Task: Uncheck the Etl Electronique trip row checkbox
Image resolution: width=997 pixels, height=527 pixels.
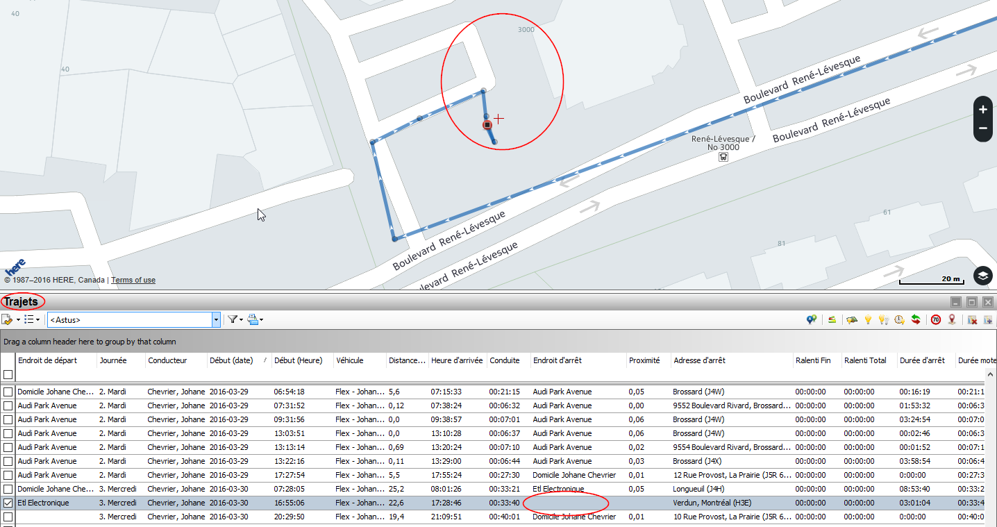Action: 8,503
